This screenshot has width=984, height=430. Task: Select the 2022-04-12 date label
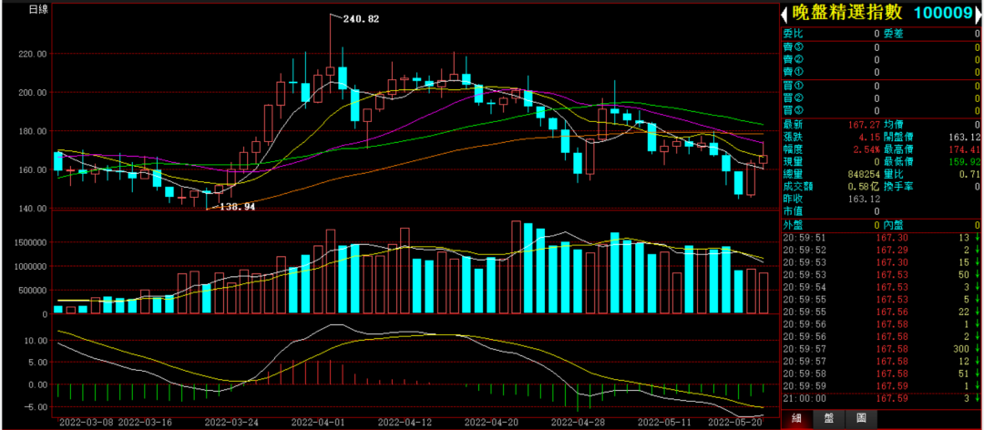(x=404, y=422)
